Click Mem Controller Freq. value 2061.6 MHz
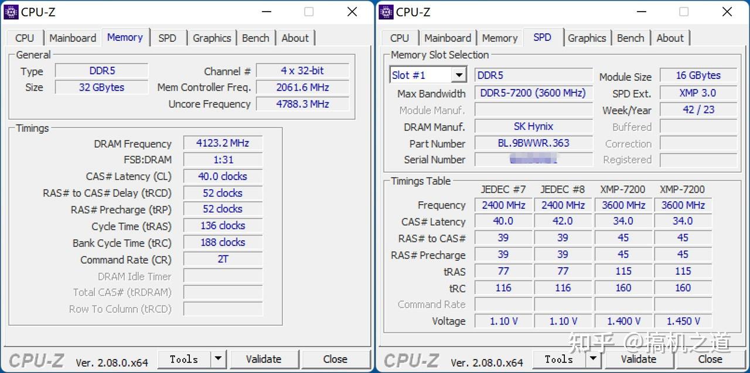 [302, 87]
